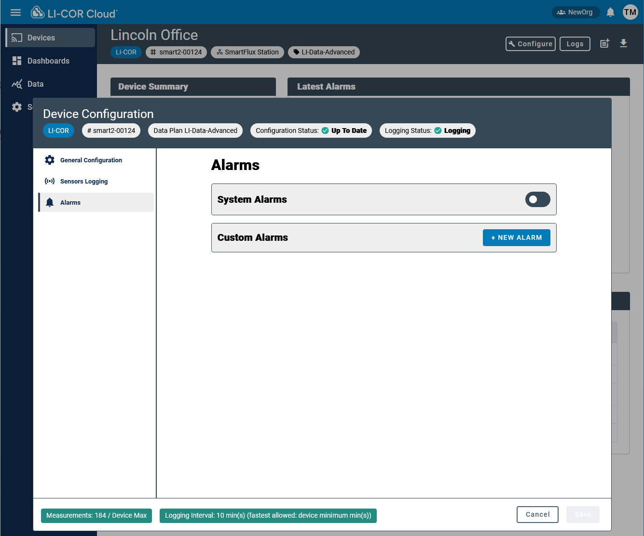Open the hamburger navigation menu
This screenshot has width=644, height=536.
16,13
